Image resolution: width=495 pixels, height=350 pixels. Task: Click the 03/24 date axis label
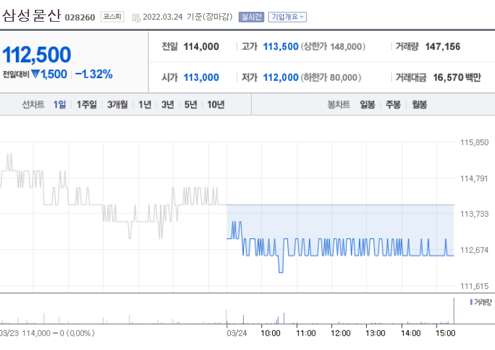237,333
